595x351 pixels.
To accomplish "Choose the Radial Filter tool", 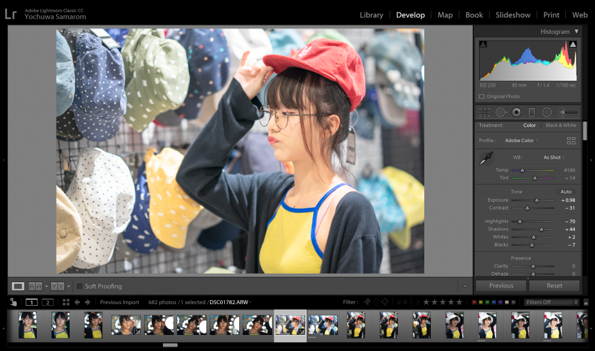I will 547,112.
